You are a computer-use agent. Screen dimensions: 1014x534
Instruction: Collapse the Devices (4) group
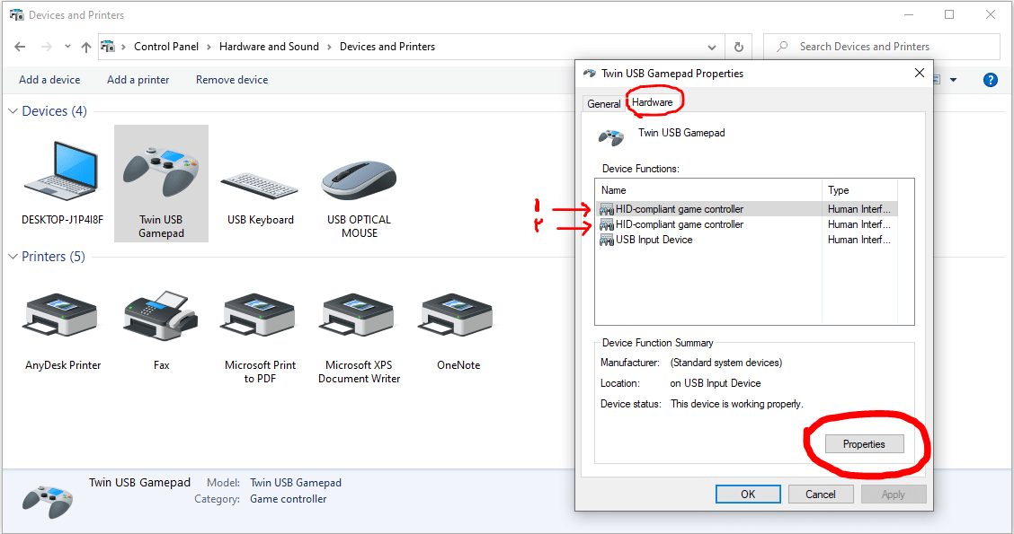tap(13, 111)
